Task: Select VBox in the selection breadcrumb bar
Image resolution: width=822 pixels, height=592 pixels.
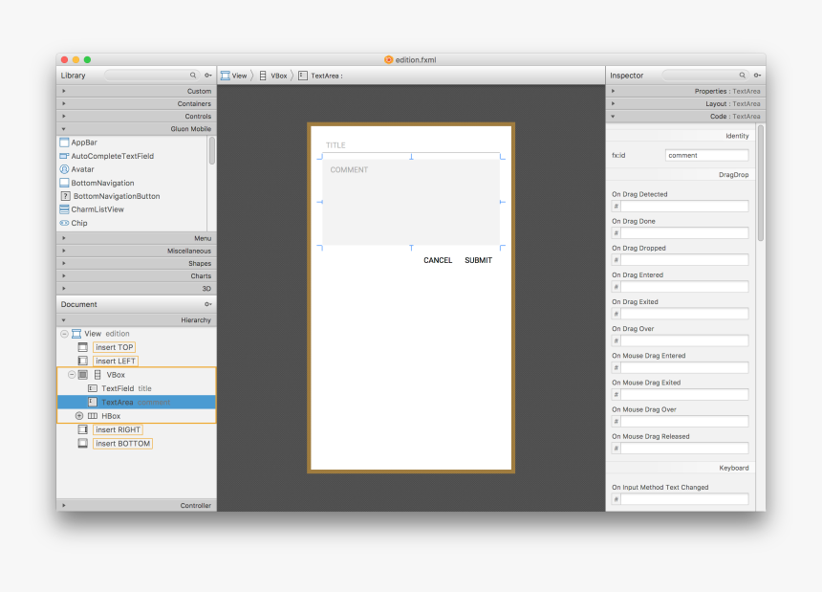Action: 276,75
